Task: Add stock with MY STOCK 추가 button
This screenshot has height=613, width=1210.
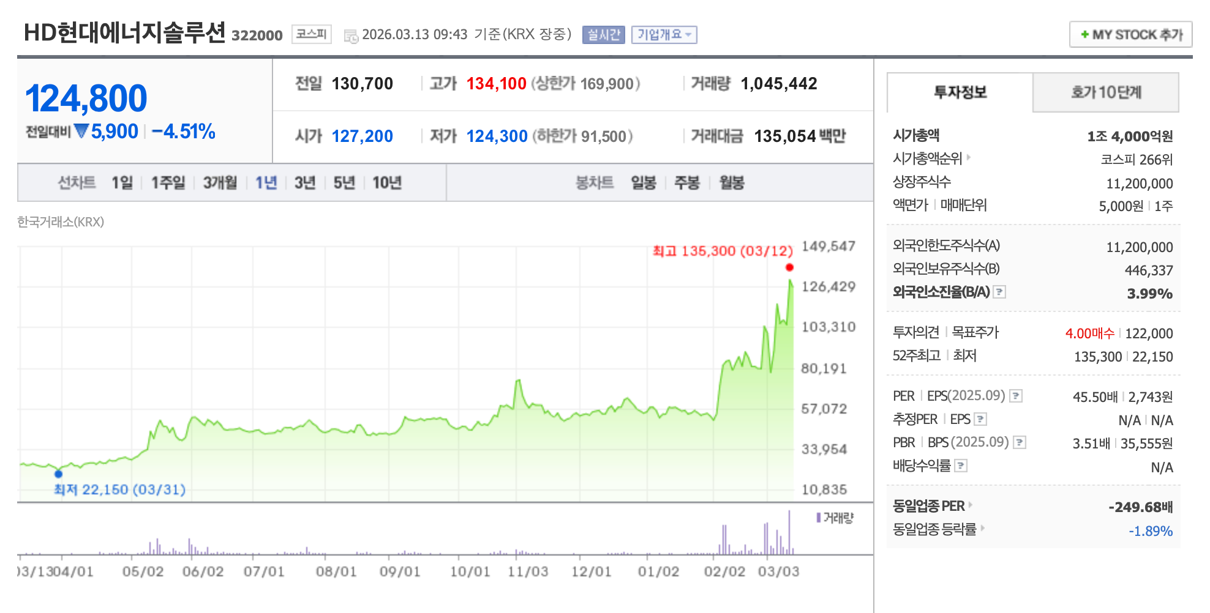Action: 1130,34
